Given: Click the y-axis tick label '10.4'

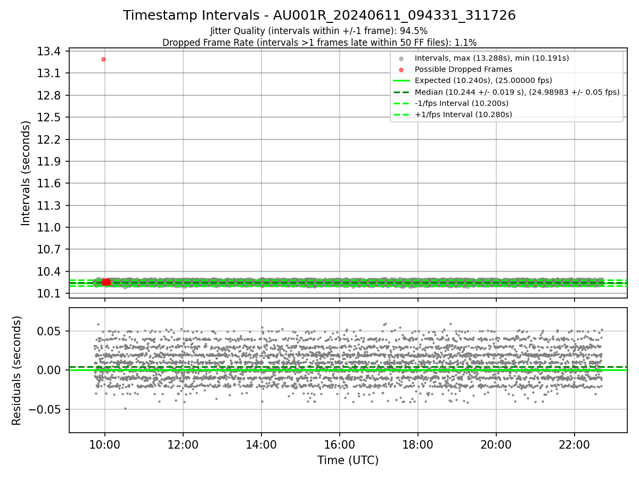Looking at the screenshot, I should (48, 272).
